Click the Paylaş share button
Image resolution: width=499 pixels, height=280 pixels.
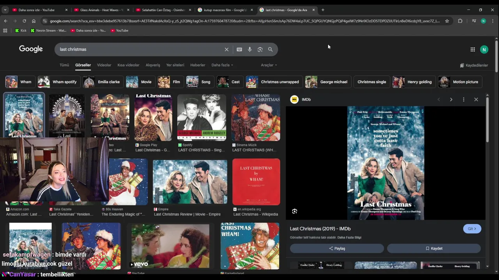click(x=337, y=248)
